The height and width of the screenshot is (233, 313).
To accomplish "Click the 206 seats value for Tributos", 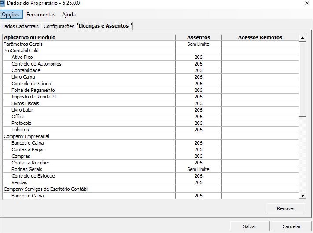I will 199,130.
